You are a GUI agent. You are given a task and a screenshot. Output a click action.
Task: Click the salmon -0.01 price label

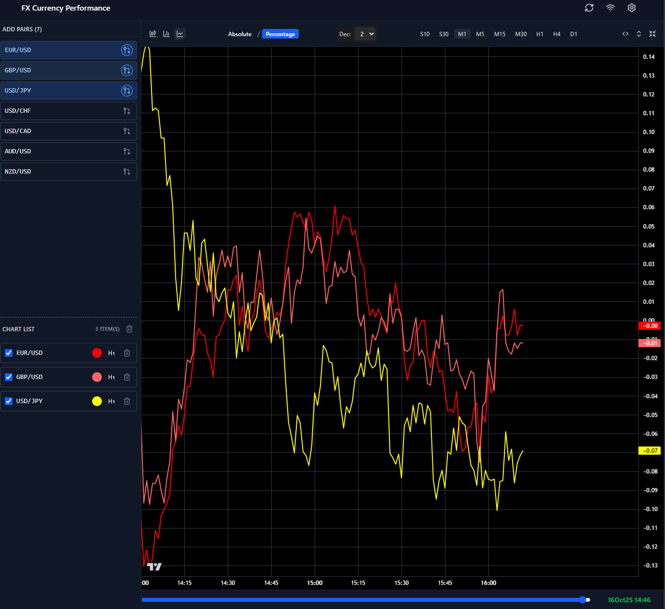(x=650, y=343)
